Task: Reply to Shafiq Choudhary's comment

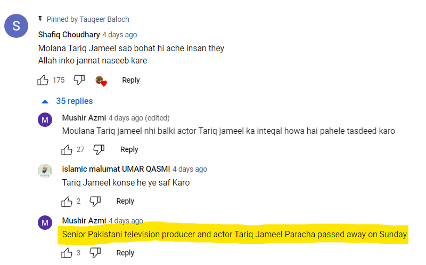Action: point(130,80)
